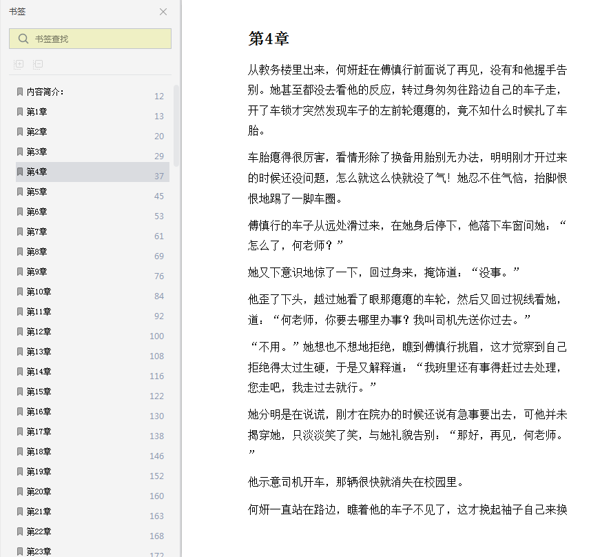This screenshot has height=557, width=611.
Task: Go to the 第13章 bookmark
Action: pos(92,352)
